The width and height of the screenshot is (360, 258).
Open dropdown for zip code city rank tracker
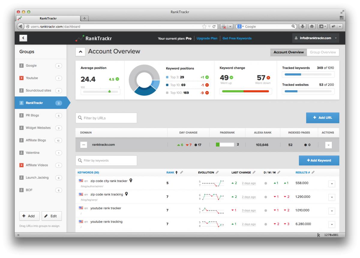pyautogui.click(x=332, y=183)
